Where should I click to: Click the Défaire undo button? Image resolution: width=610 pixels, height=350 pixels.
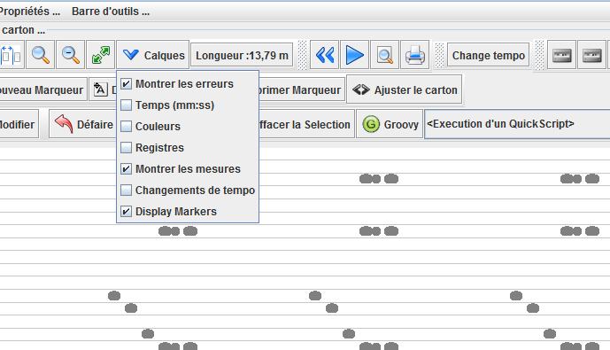(x=83, y=124)
